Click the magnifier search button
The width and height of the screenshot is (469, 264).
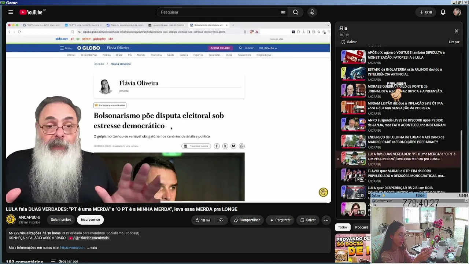click(x=295, y=12)
